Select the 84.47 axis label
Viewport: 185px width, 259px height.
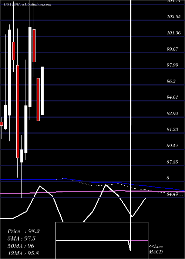(173, 194)
